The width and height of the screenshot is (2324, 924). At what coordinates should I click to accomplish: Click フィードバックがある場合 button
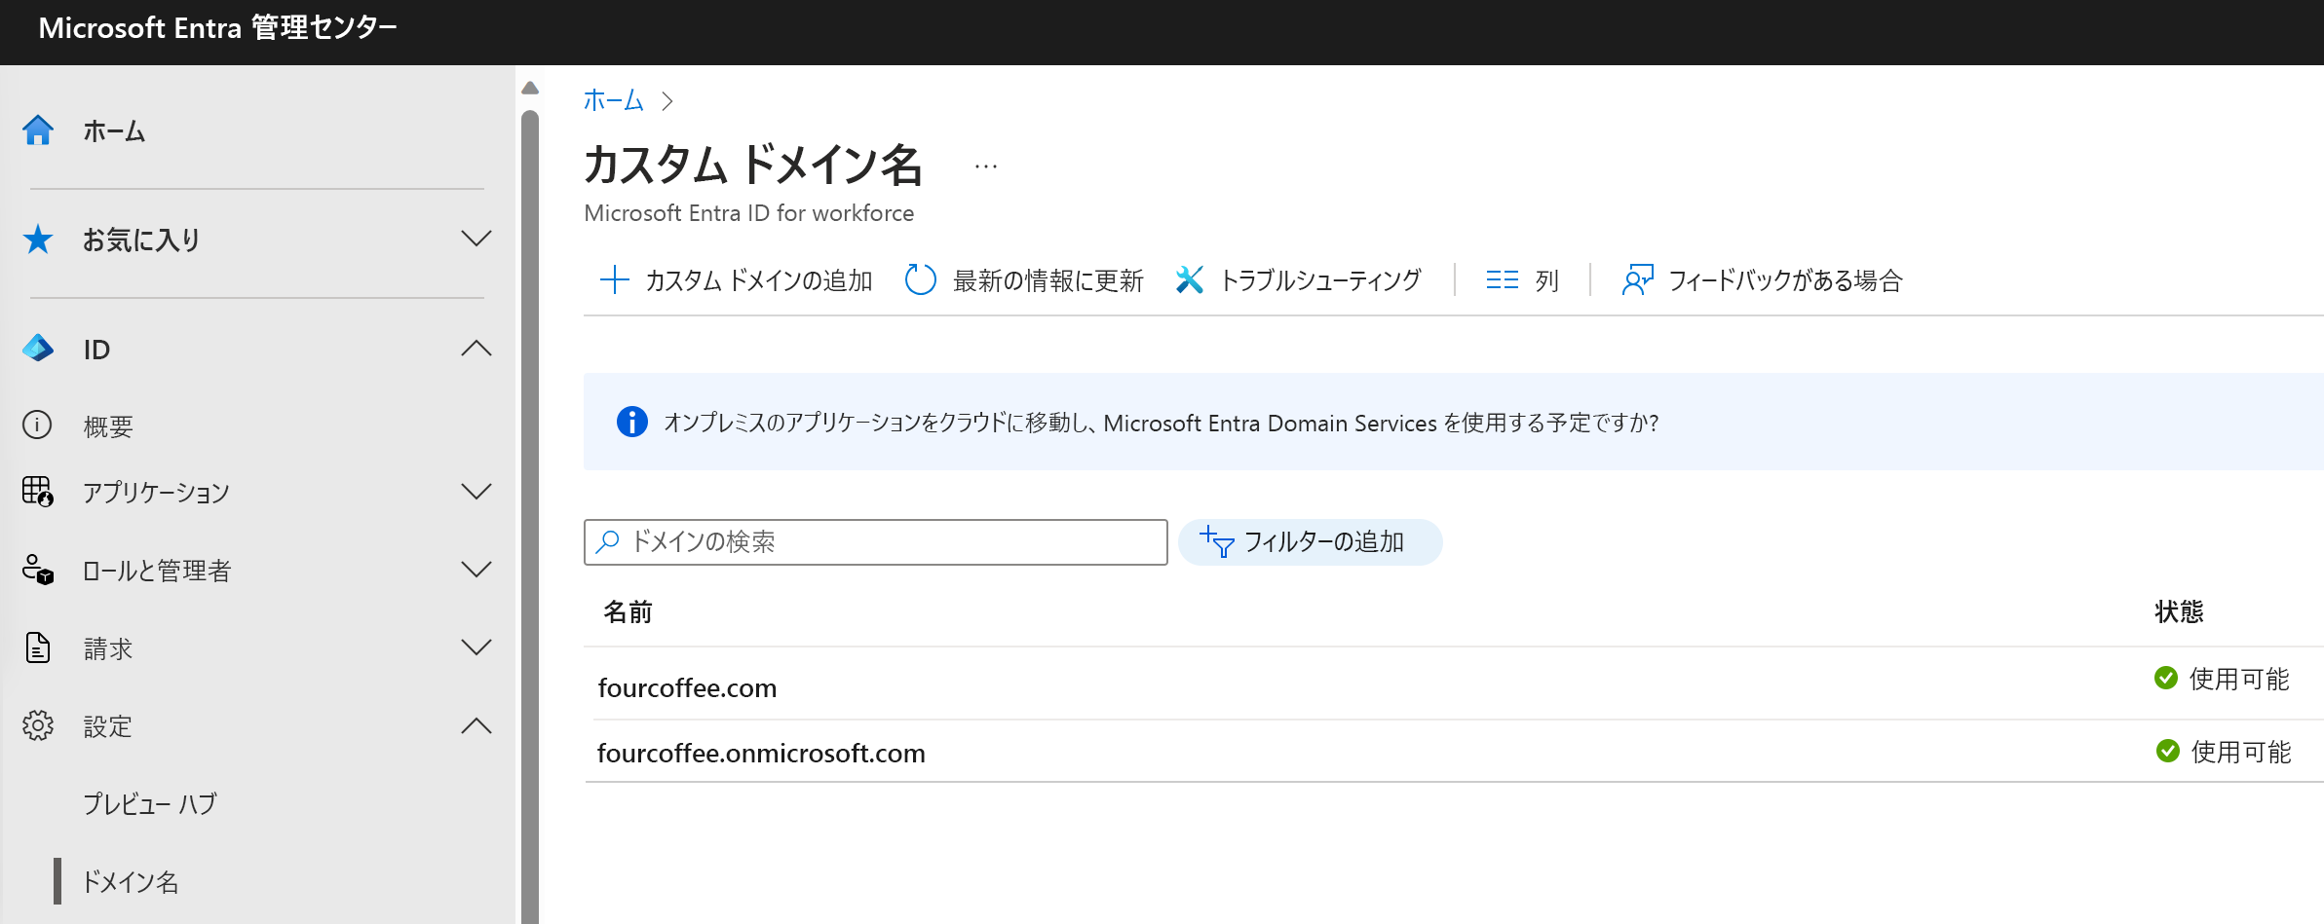pos(1762,280)
